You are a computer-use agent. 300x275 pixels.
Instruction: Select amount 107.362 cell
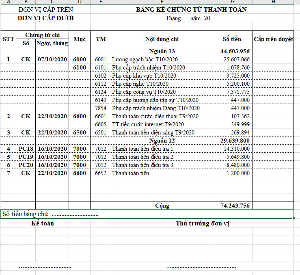click(233, 116)
